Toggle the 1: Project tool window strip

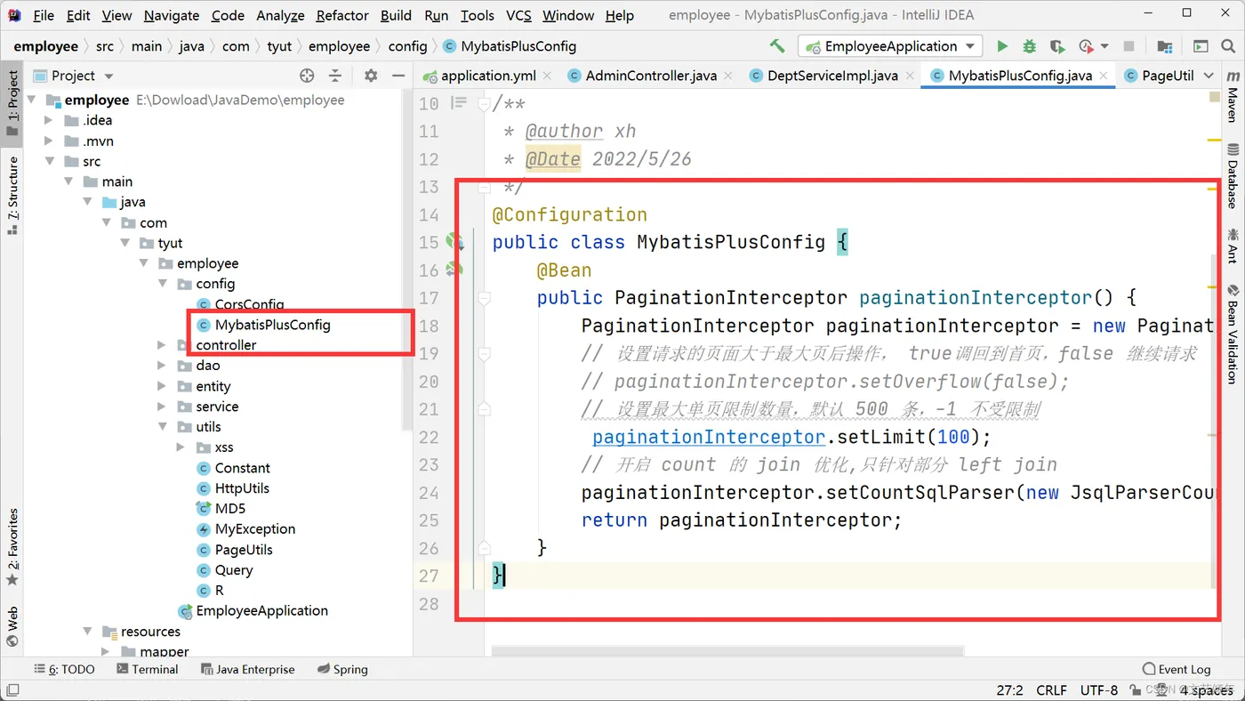[12, 104]
